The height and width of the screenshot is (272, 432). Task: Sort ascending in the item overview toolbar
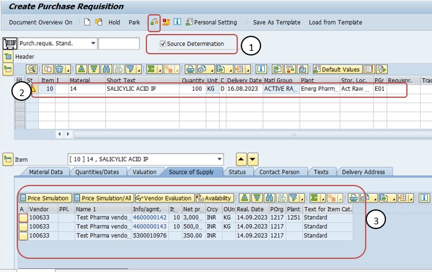[x=81, y=69]
